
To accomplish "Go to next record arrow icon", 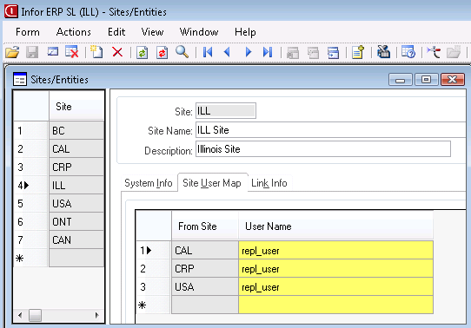I will tap(249, 52).
